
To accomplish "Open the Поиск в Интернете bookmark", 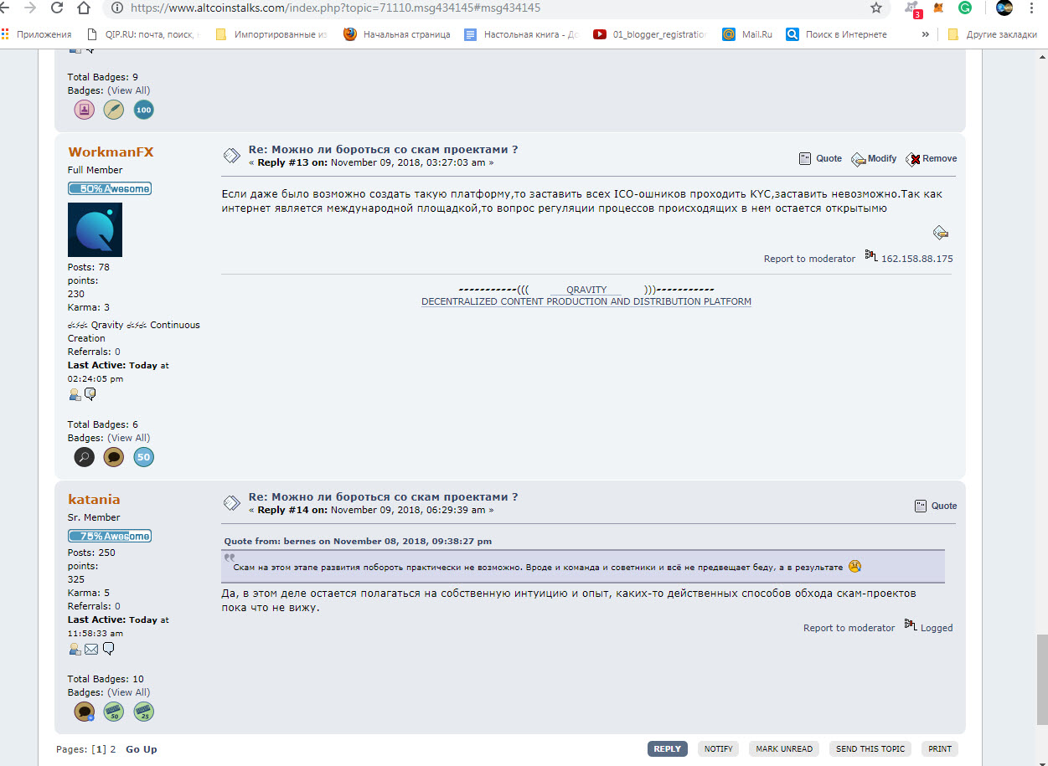I will pos(836,34).
